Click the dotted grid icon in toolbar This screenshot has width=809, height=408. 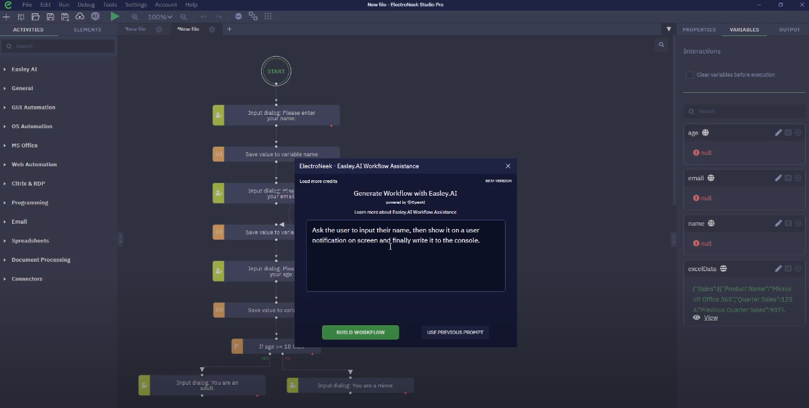pyautogui.click(x=268, y=17)
